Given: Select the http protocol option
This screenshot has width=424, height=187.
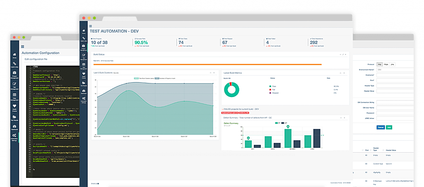Looking at the screenshot, I should 380,64.
